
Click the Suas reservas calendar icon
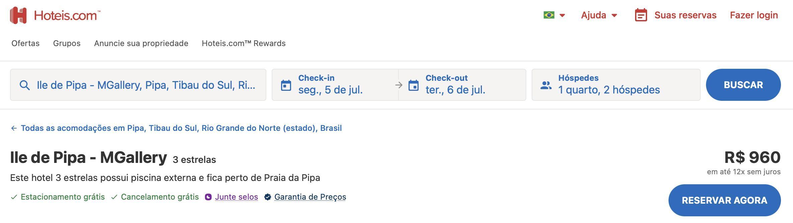[641, 15]
